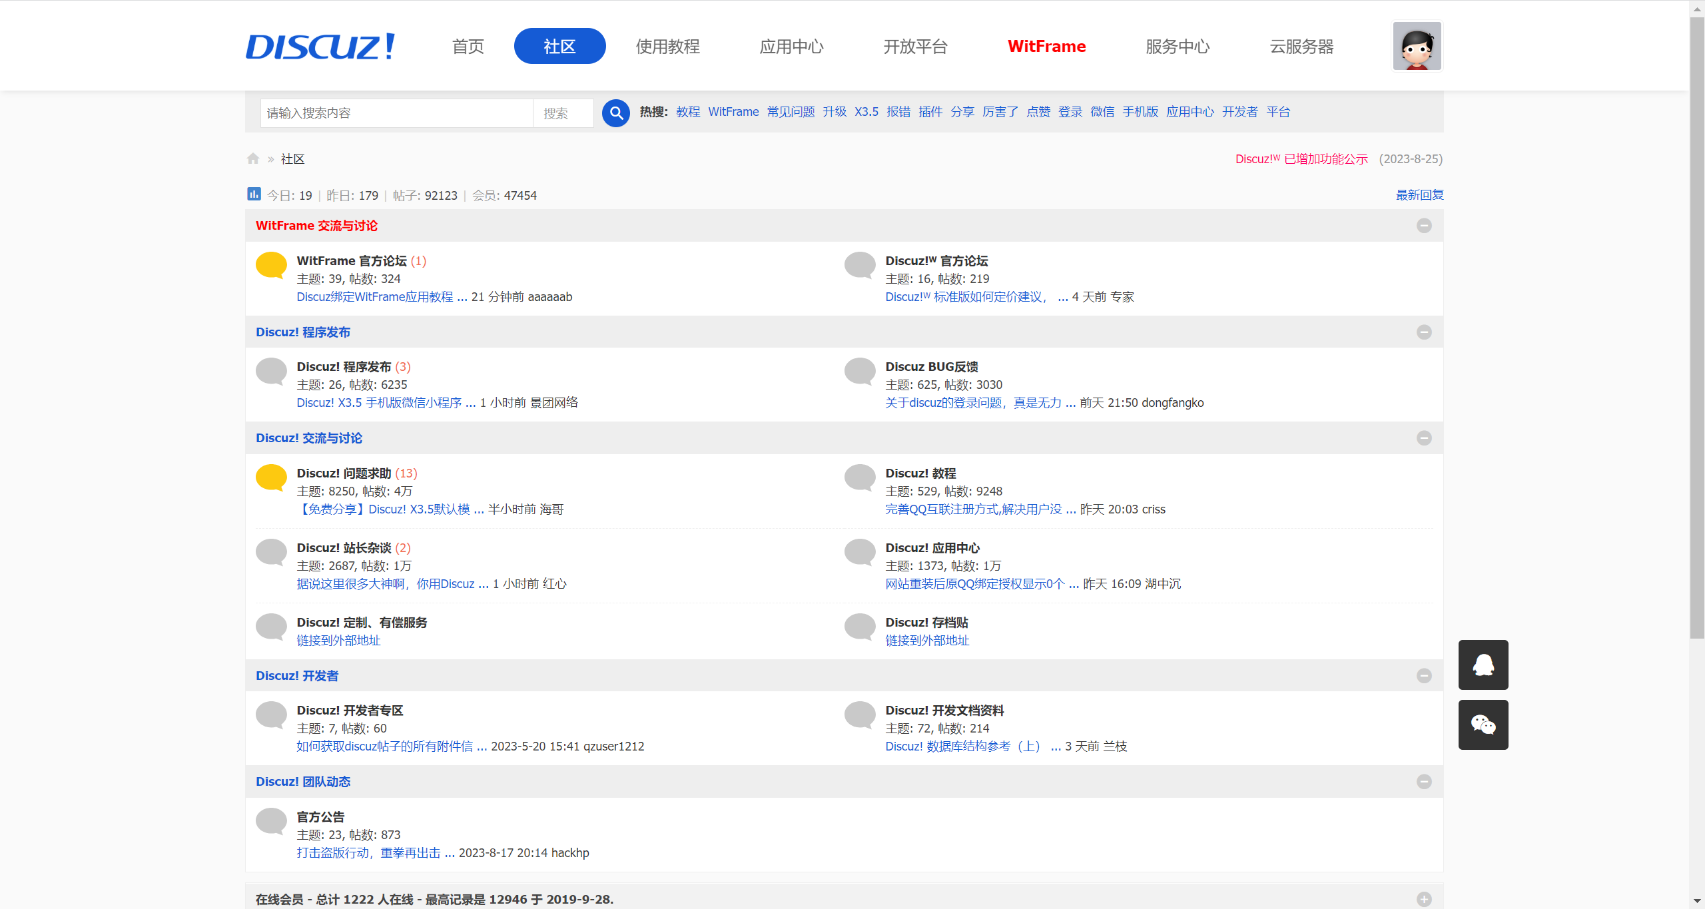
Task: Click hot search keyword X3.5
Action: [x=866, y=112]
